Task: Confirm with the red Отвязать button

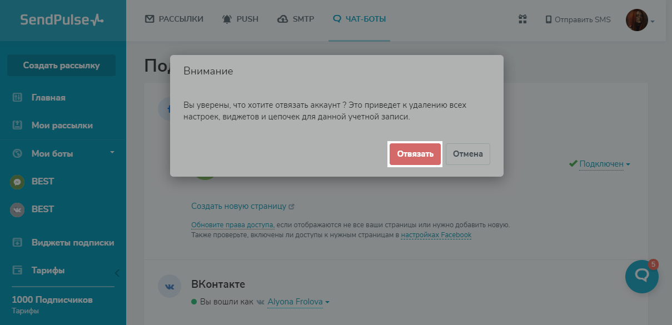Action: 415,154
